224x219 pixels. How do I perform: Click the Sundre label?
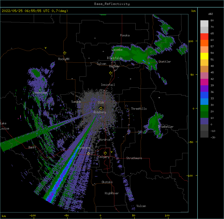[x=76, y=102]
